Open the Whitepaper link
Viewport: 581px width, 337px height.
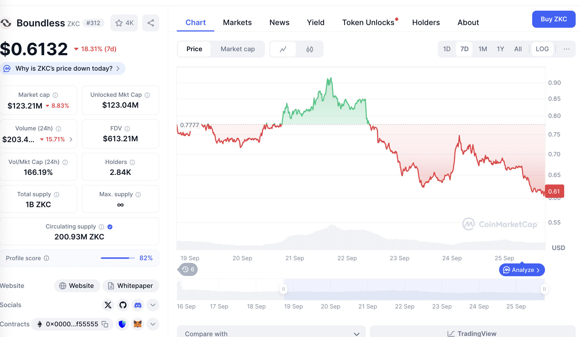point(131,286)
